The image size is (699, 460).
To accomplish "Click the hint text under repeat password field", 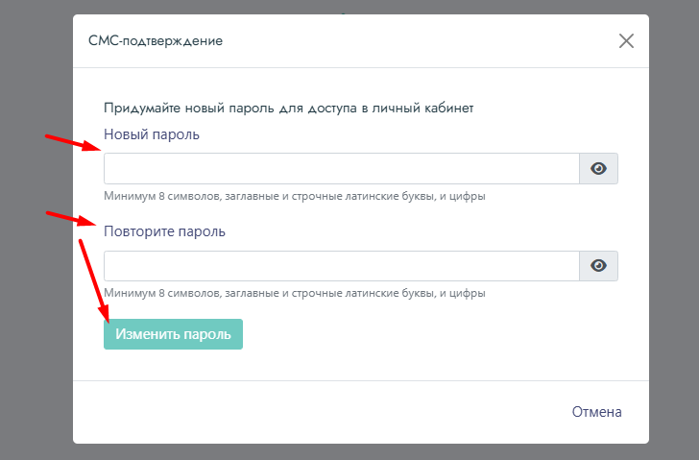I will pos(295,293).
